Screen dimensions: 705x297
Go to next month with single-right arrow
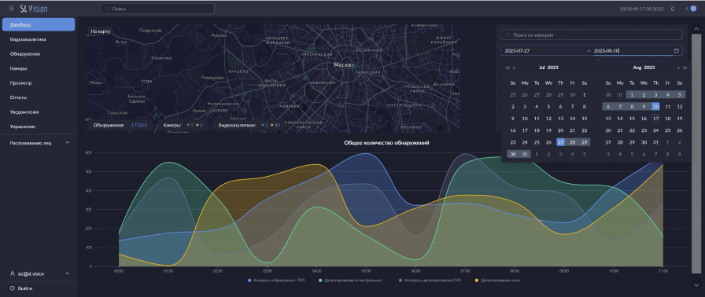[x=678, y=68]
